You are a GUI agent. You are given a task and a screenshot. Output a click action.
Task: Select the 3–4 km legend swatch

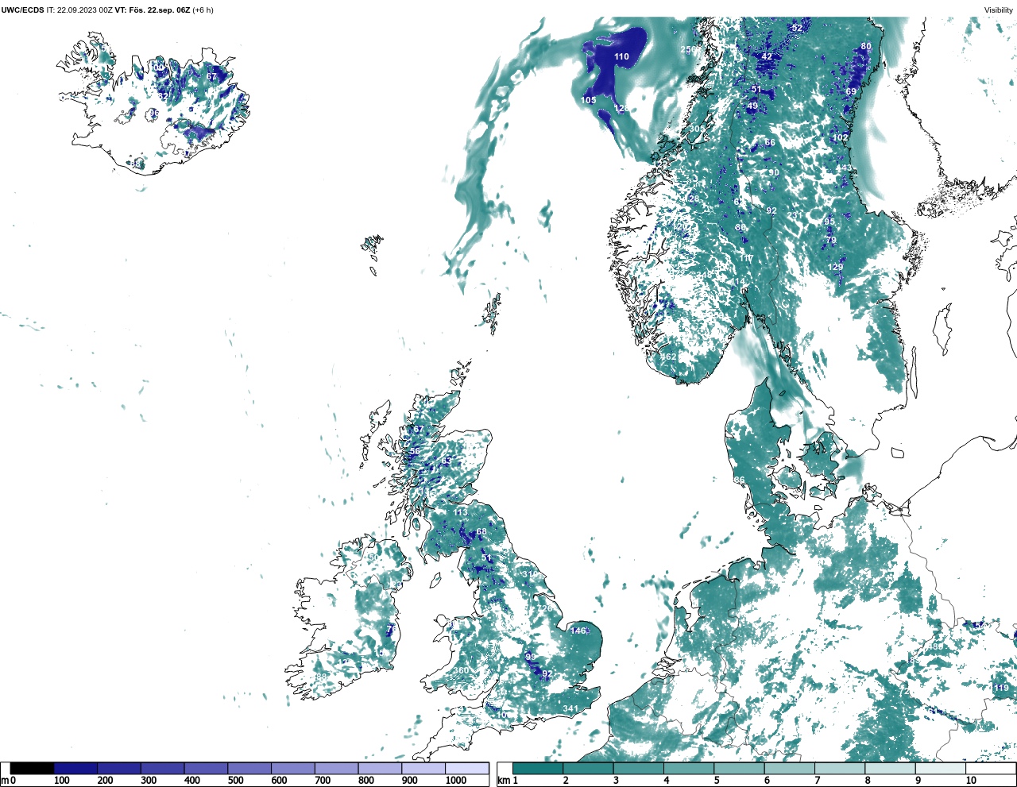[x=639, y=769]
